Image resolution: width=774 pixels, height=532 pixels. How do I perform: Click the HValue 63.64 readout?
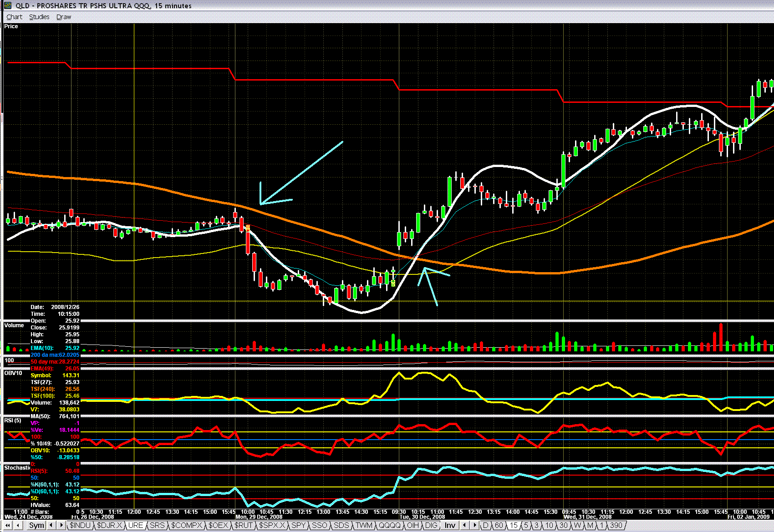55,505
